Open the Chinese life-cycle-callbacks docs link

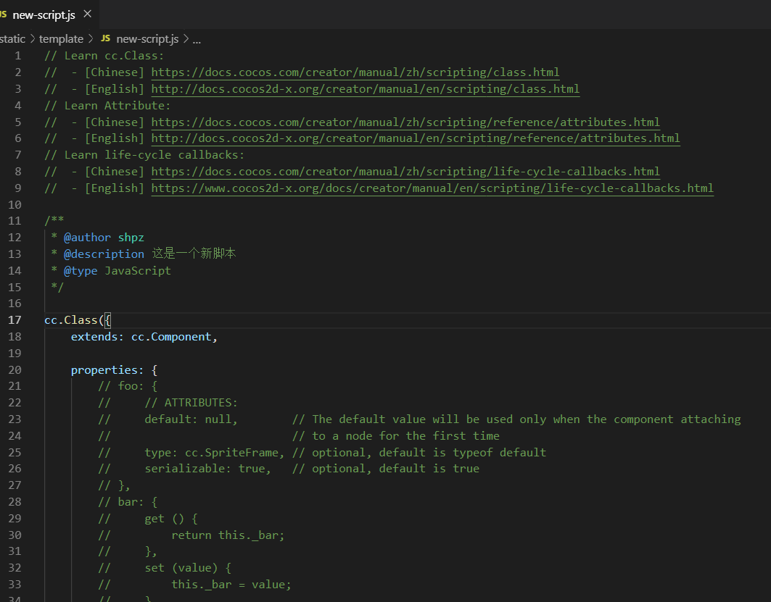point(405,172)
